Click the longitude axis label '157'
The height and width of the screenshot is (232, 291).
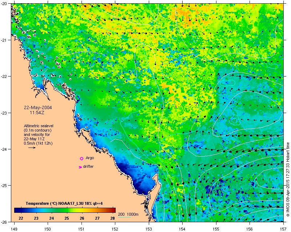click(283, 229)
